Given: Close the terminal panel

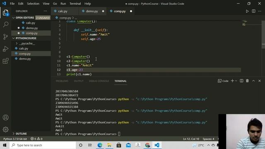Looking at the screenshot, I should [260, 81].
